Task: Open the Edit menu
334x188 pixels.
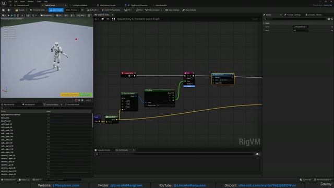Action: coord(16,2)
